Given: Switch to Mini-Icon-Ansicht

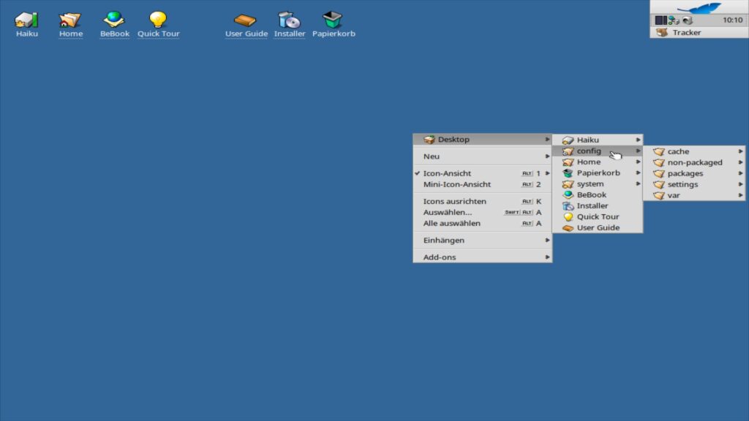Looking at the screenshot, I should point(483,184).
